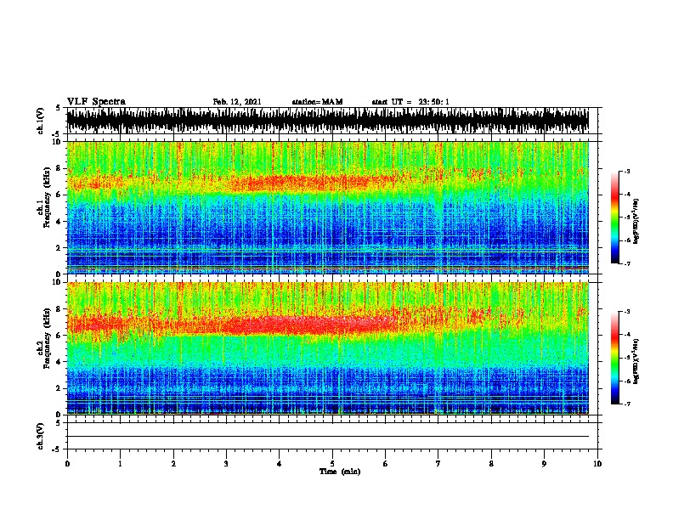Click the ch.1 color bar log(PSD) unit label
Viewport: 673px width, 520px height.
click(x=636, y=221)
